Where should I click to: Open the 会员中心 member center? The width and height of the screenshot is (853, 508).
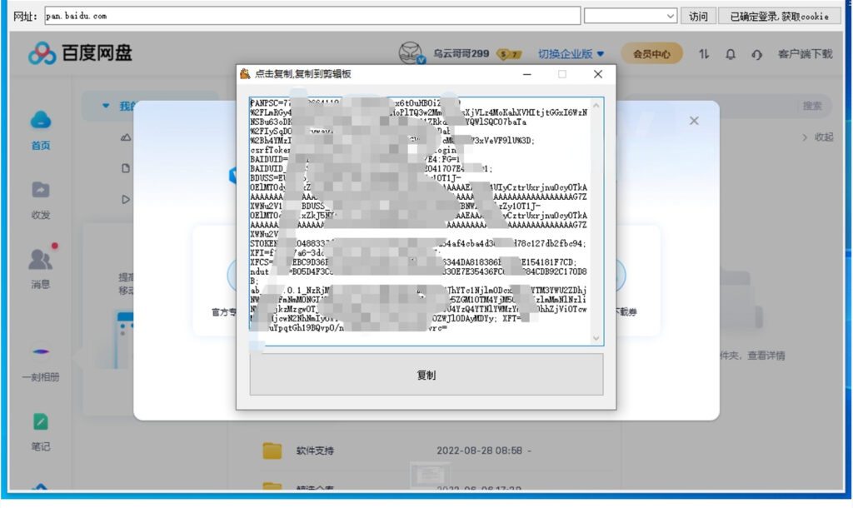pyautogui.click(x=651, y=54)
